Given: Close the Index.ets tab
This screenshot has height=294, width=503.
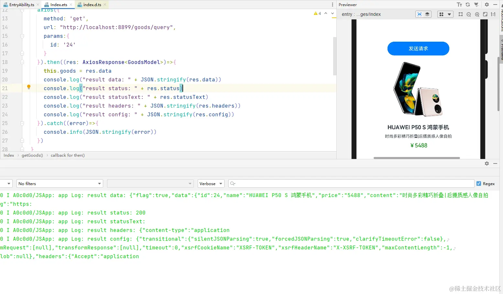Looking at the screenshot, I should point(71,5).
